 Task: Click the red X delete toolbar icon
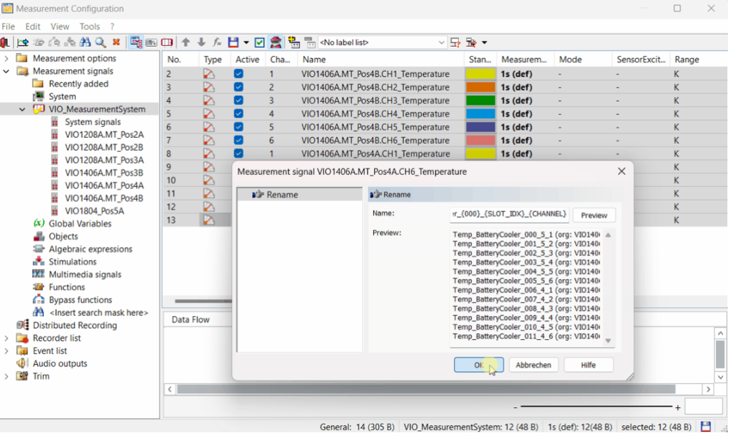pos(116,43)
